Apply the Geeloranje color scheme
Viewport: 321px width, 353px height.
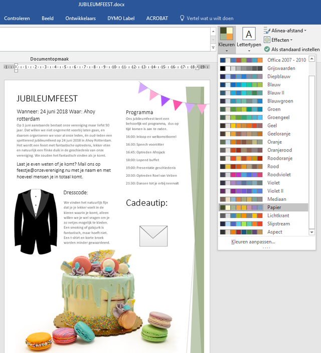[x=263, y=134]
